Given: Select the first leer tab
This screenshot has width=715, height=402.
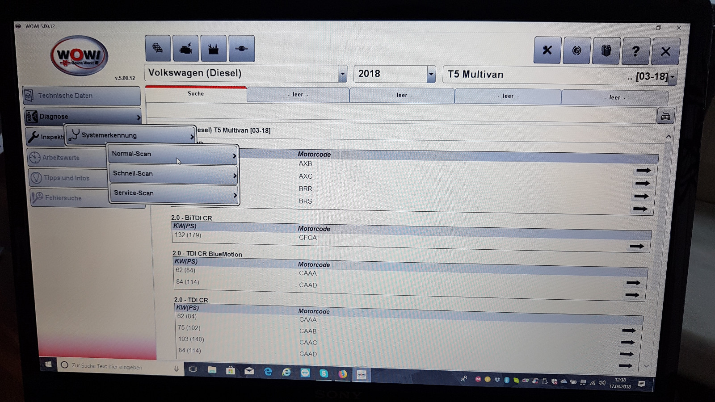Looking at the screenshot, I should coord(298,95).
